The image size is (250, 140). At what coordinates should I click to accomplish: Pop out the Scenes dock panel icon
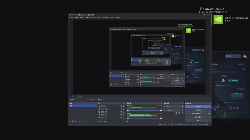point(96,103)
